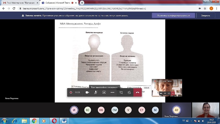The height and width of the screenshot is (124, 220).
Task: Open the privacy policy link in banner
Action: [173, 15]
